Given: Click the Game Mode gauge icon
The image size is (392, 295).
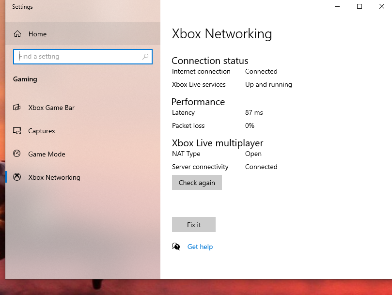Looking at the screenshot, I should [17, 153].
